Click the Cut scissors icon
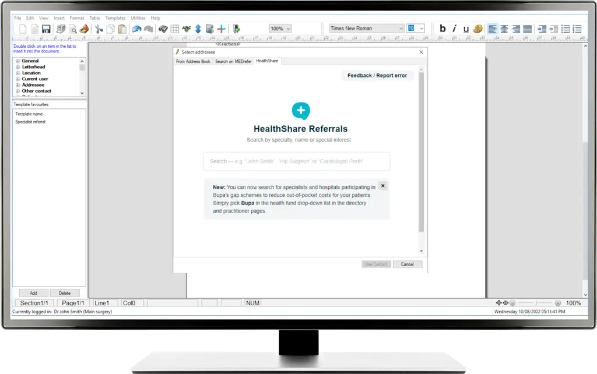597x374 pixels. point(99,29)
